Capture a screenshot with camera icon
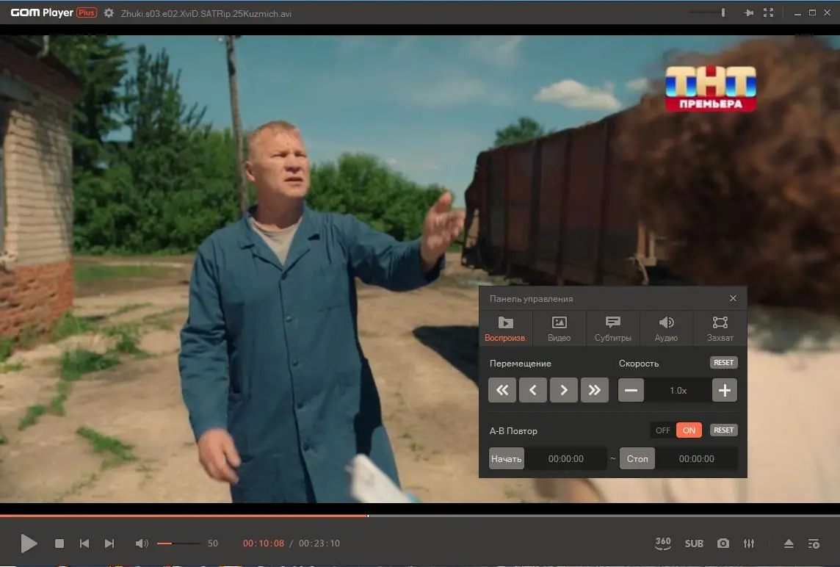840x567 pixels. [x=723, y=543]
